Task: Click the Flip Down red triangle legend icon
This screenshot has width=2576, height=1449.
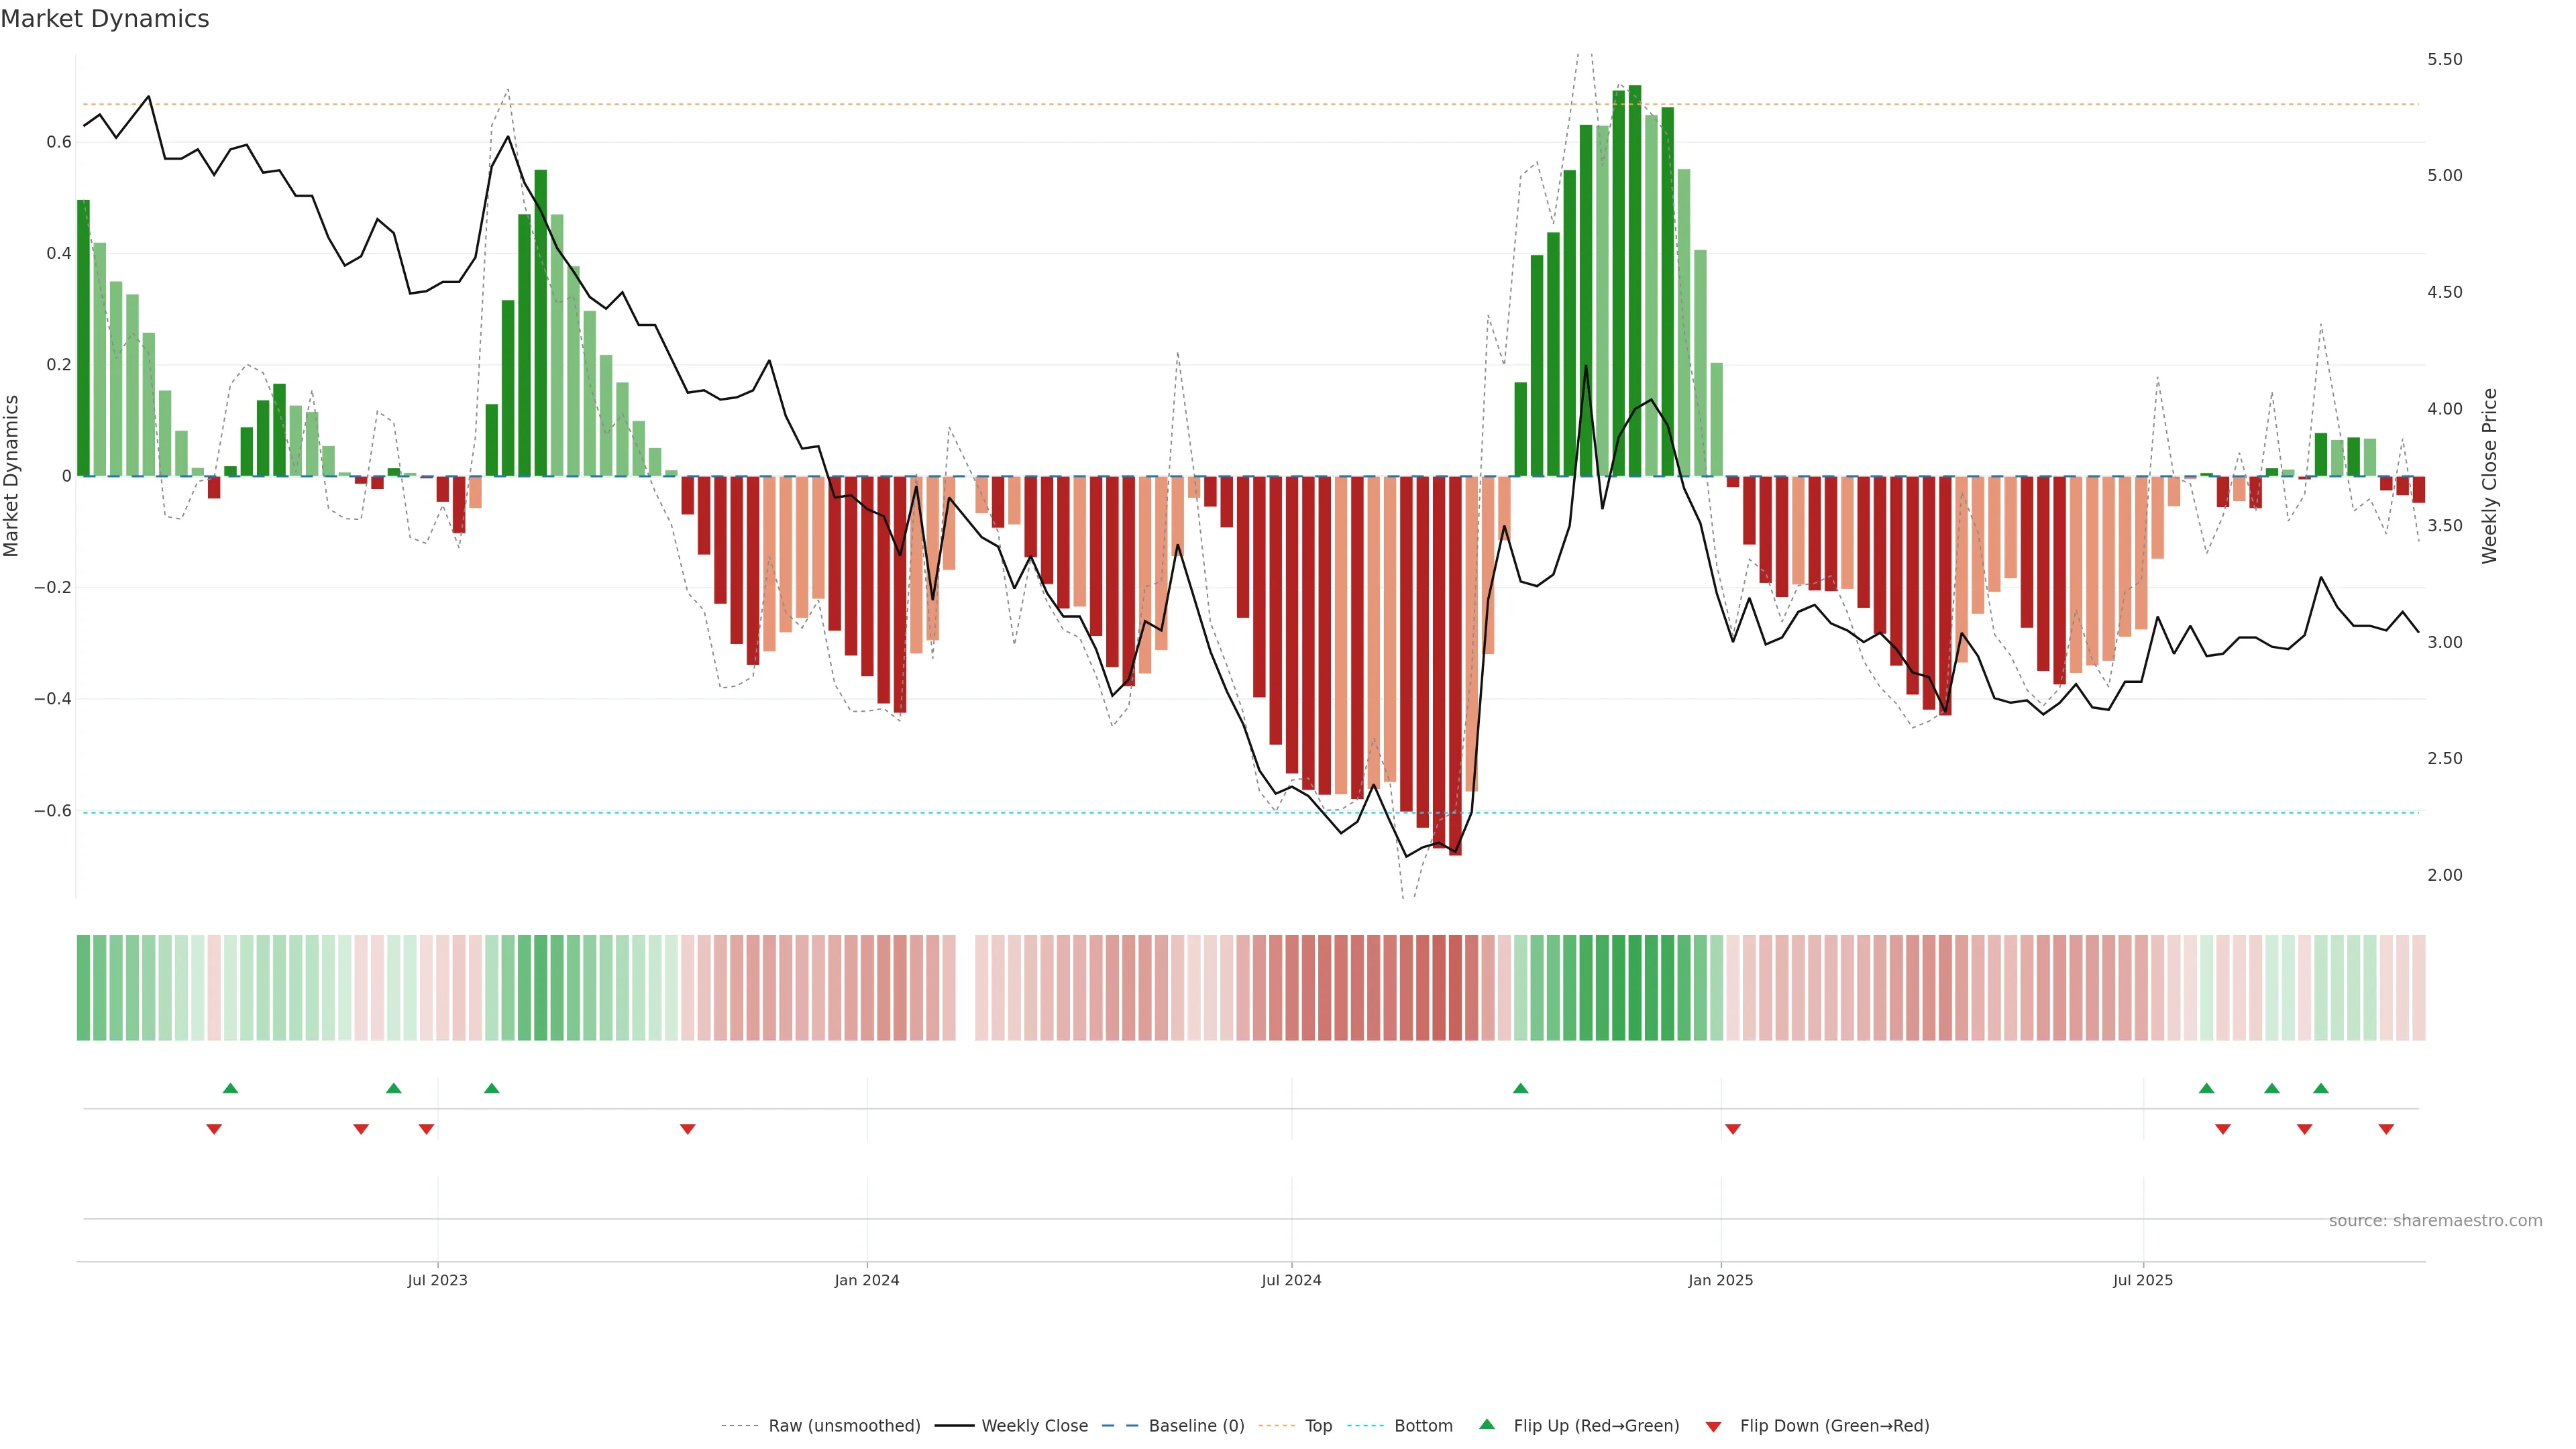Action: point(1713,1427)
